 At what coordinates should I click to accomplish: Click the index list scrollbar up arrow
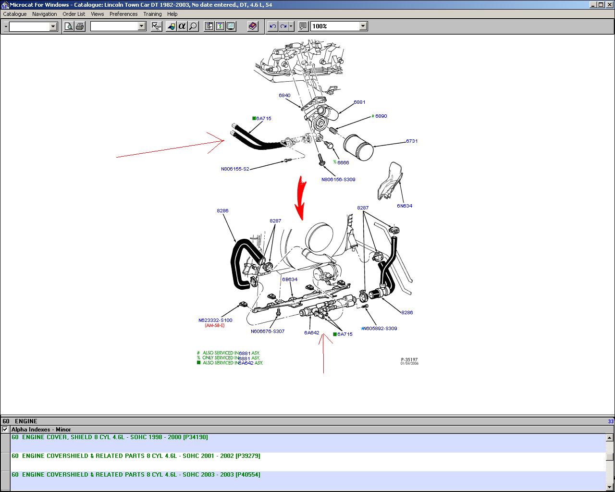[609, 438]
